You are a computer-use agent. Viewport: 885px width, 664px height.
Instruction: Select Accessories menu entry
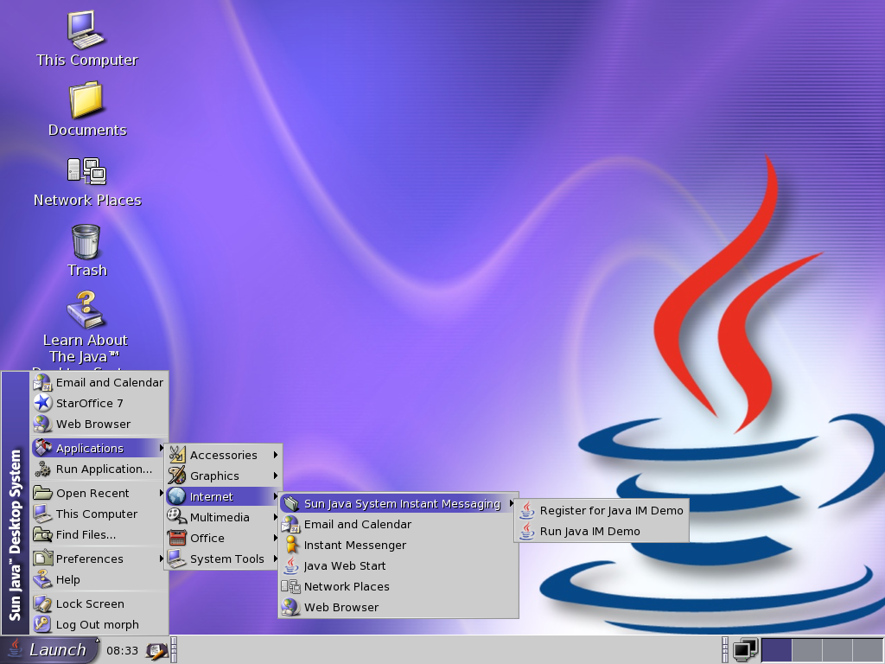click(224, 455)
